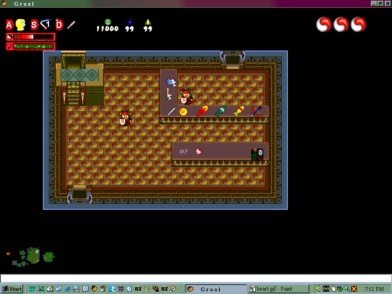Screen dimensions: 392x294
Task: Click the arrow count icon in HUD
Action: pos(148,22)
